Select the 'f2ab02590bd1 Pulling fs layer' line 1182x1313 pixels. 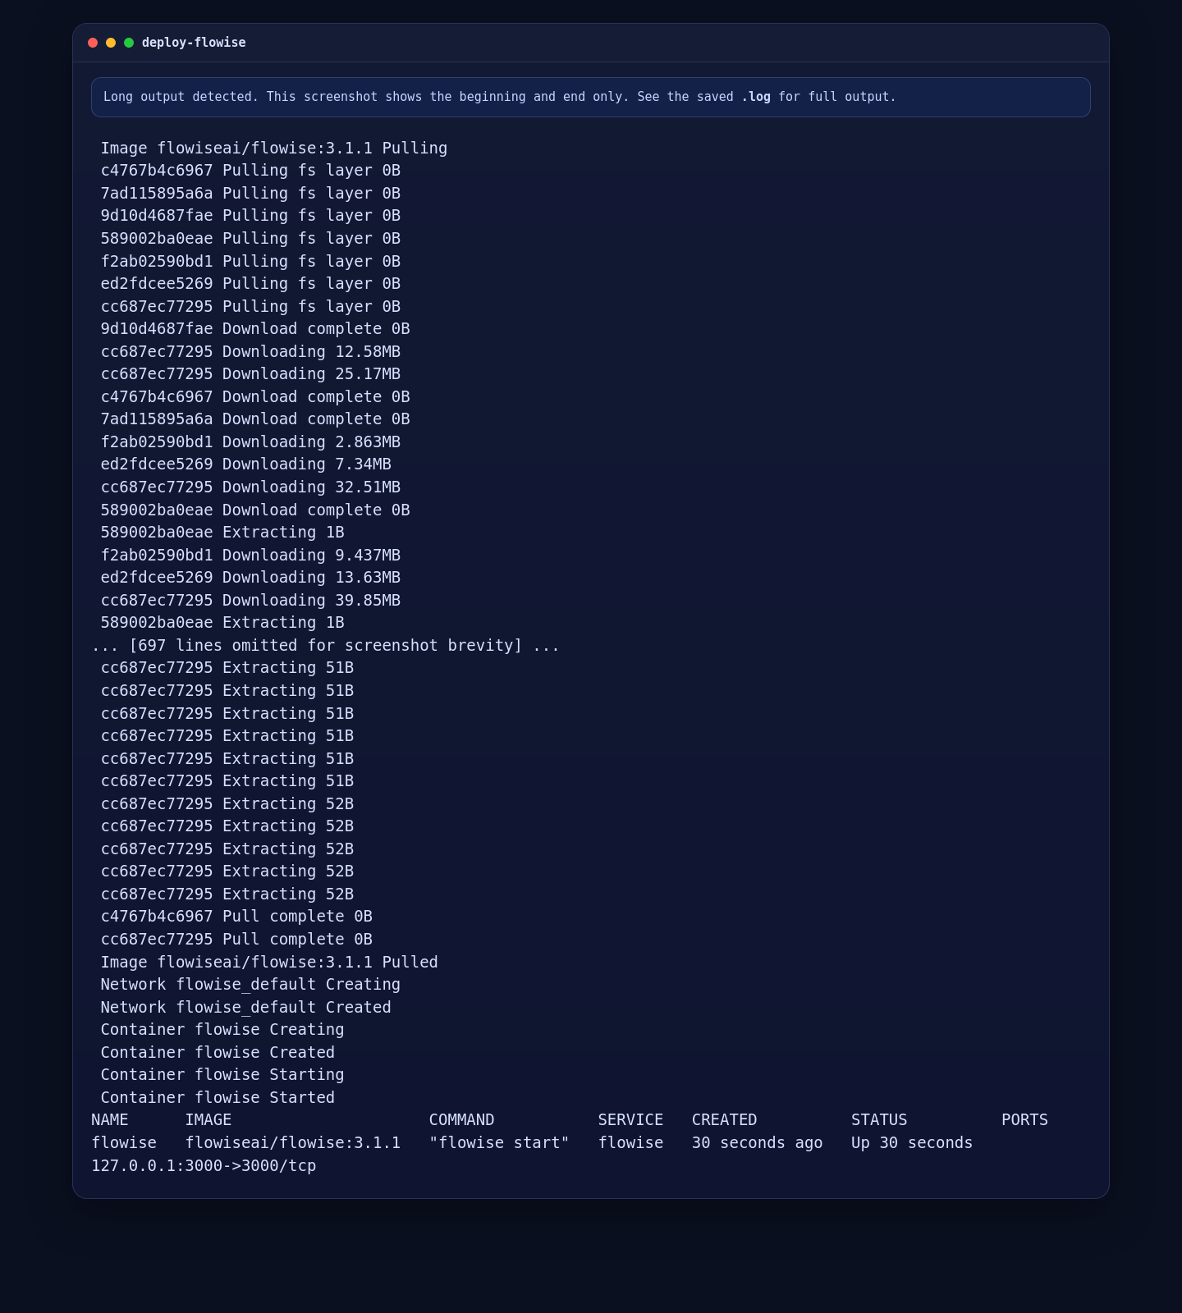(x=250, y=261)
